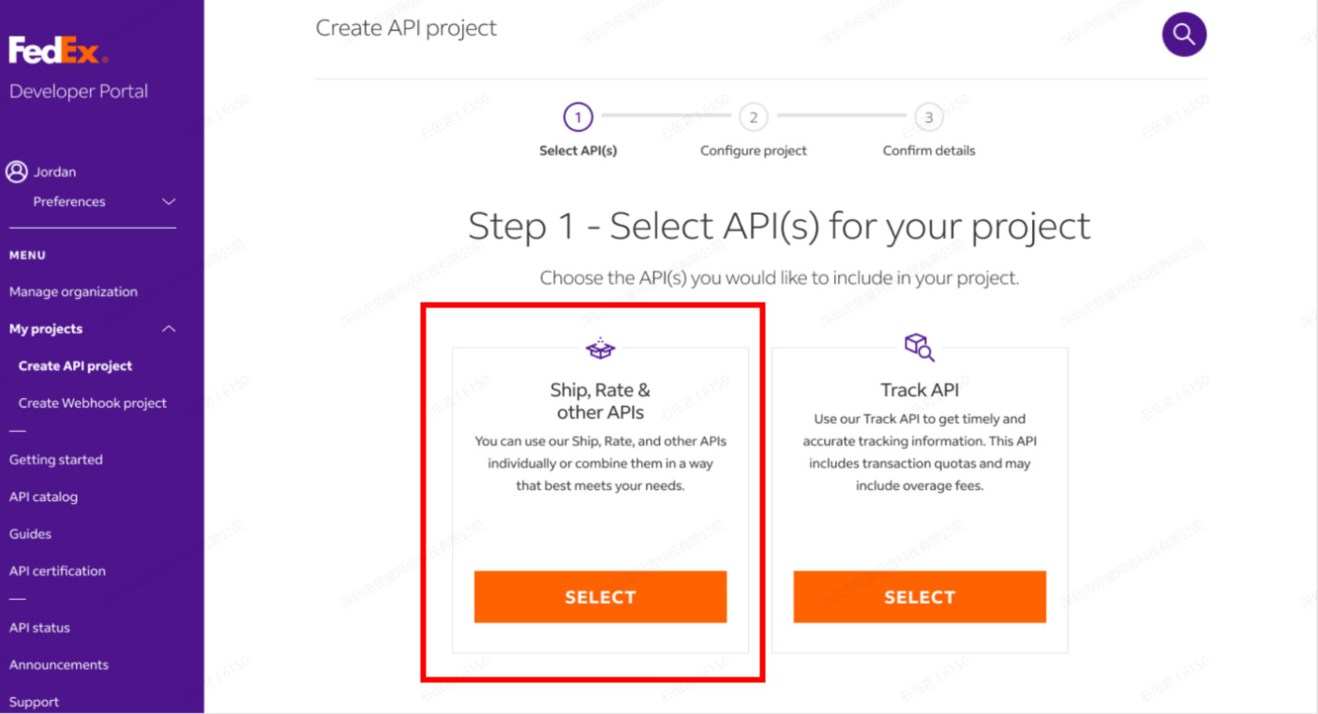This screenshot has height=714, width=1318.
Task: Click the Jordan user profile icon
Action: coord(17,171)
